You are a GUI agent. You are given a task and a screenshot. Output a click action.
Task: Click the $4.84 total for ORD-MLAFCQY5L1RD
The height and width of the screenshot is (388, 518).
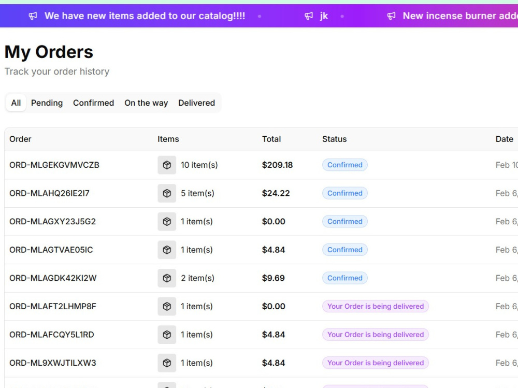274,335
